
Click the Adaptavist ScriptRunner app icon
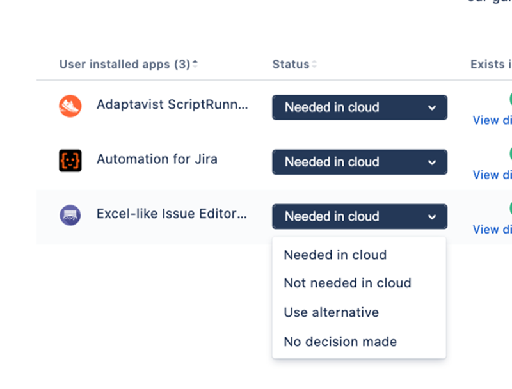point(70,106)
